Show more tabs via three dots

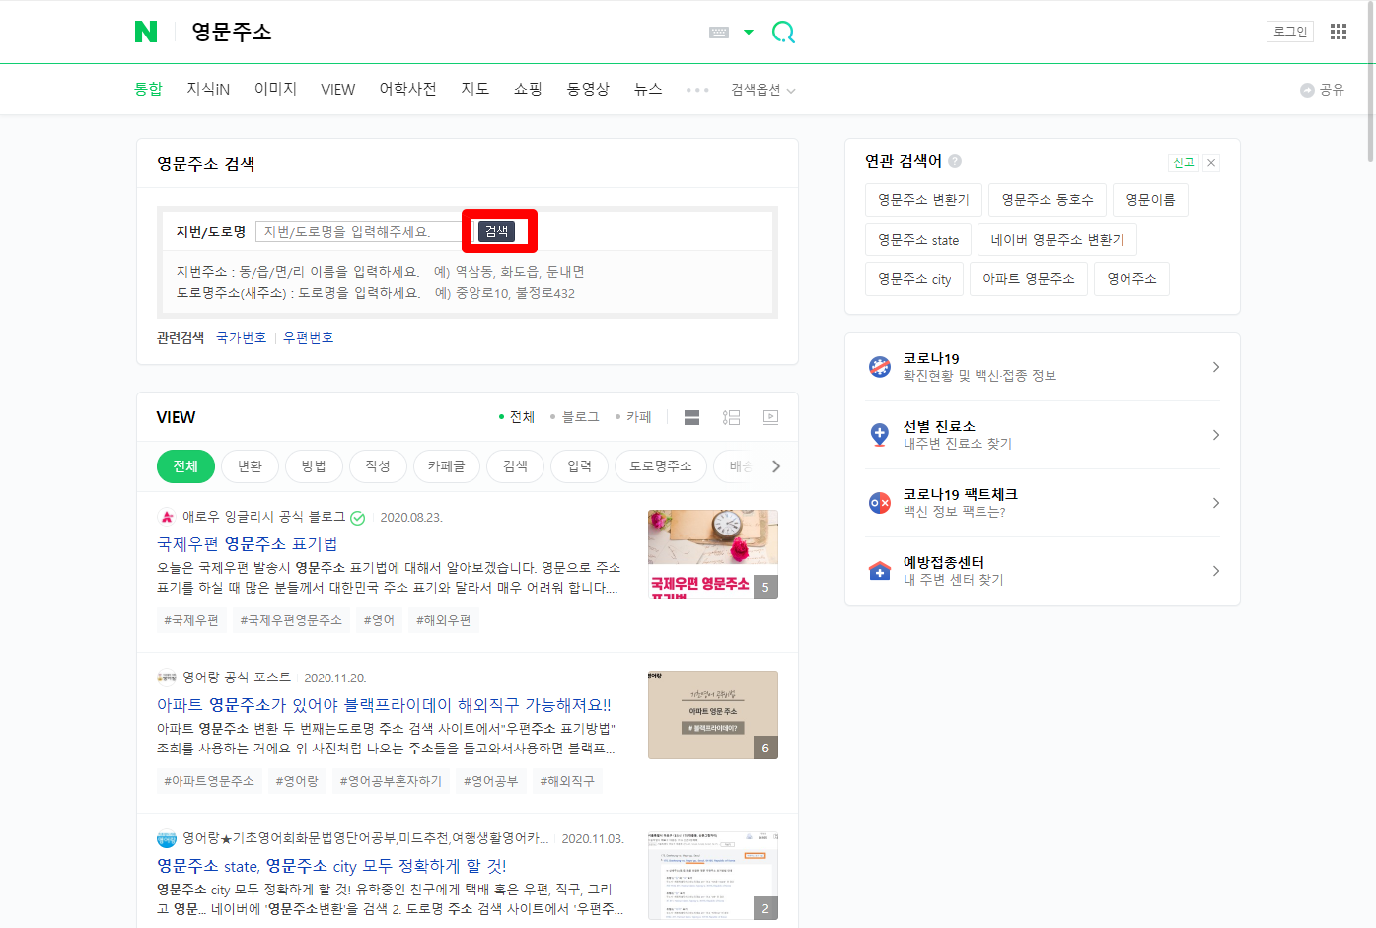tap(697, 90)
